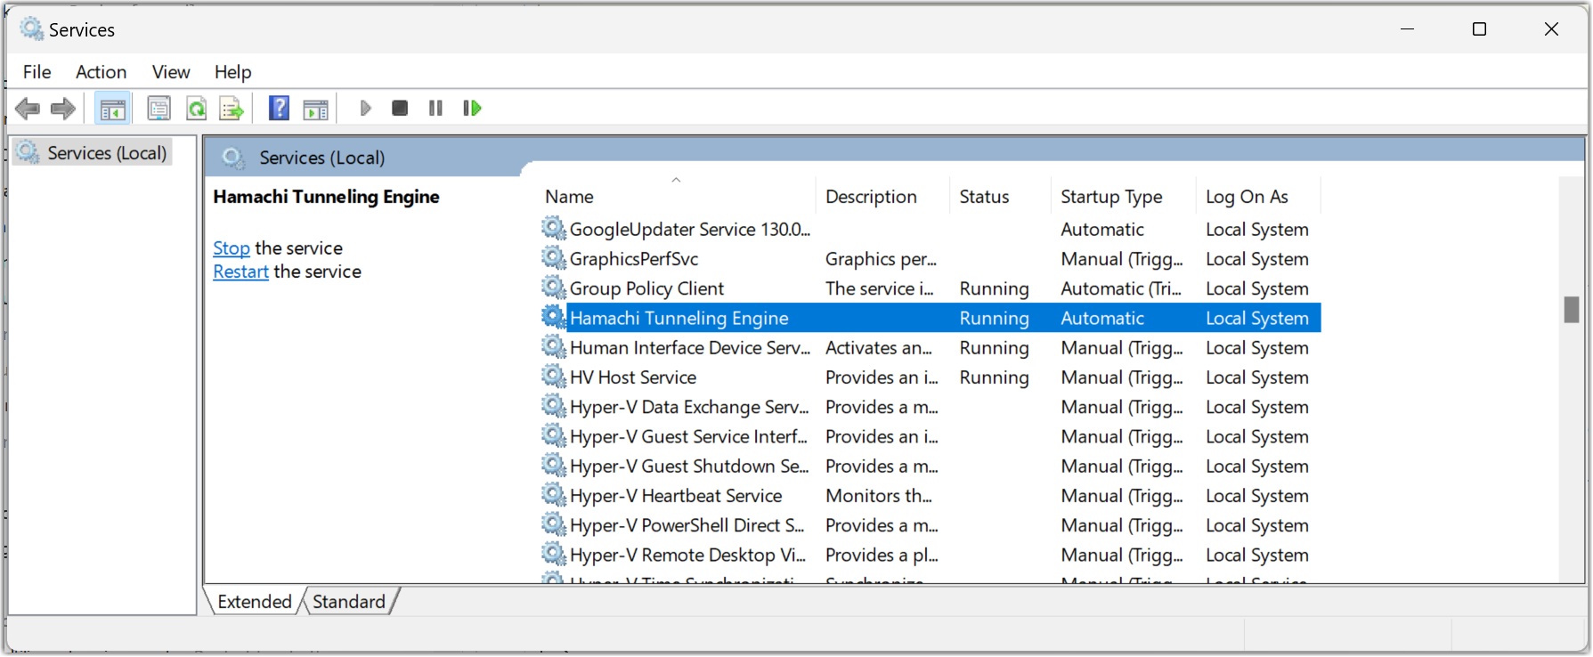Open the Help menu
1593x657 pixels.
[x=232, y=72]
